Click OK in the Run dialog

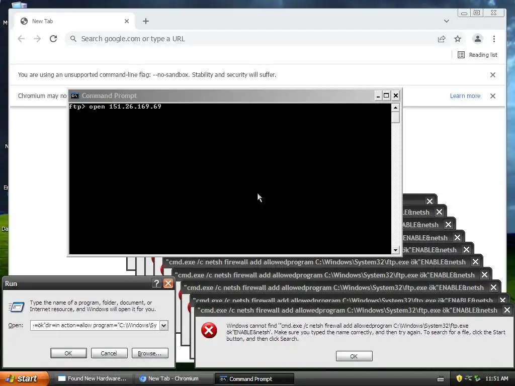coord(68,353)
